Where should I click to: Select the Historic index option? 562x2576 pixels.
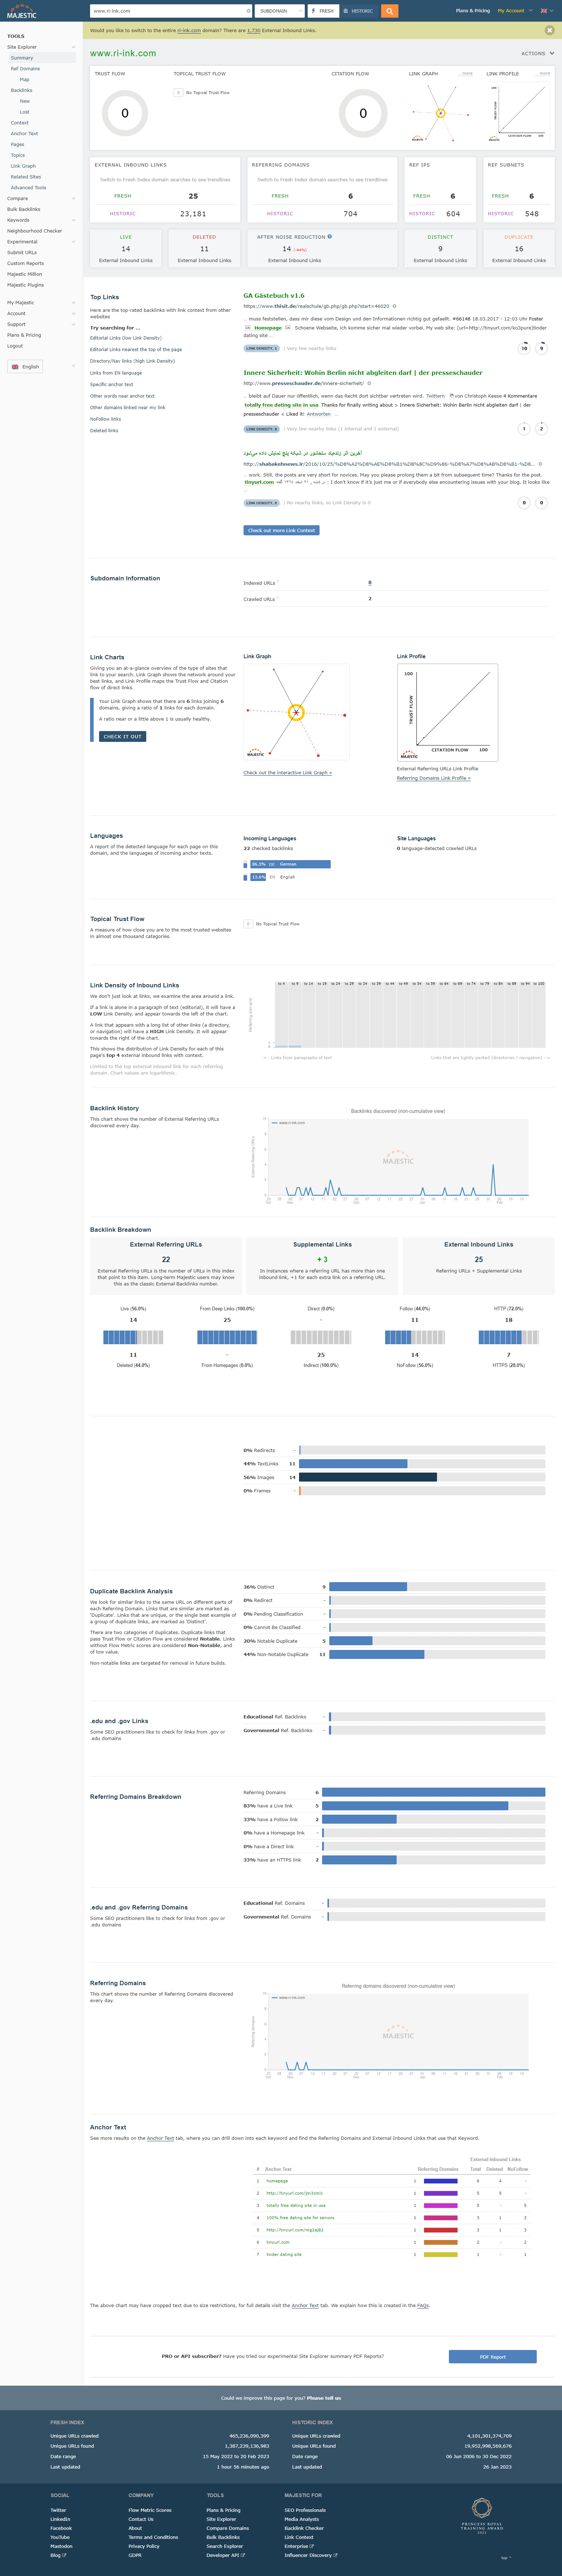point(359,11)
